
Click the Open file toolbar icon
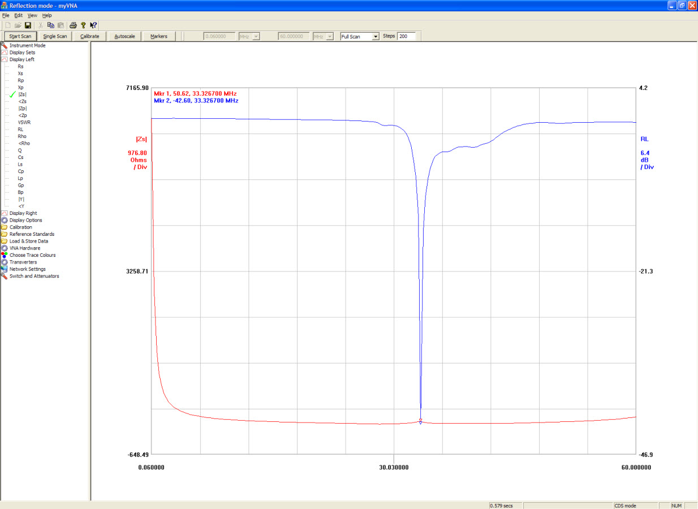click(18, 25)
